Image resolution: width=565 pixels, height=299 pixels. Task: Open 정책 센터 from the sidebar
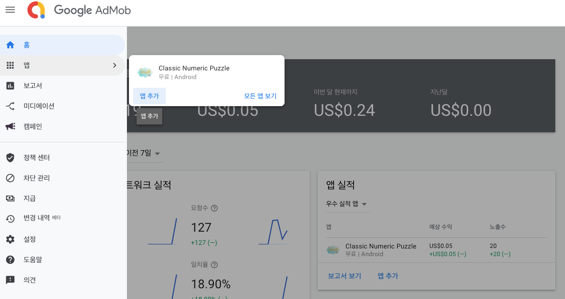62,157
